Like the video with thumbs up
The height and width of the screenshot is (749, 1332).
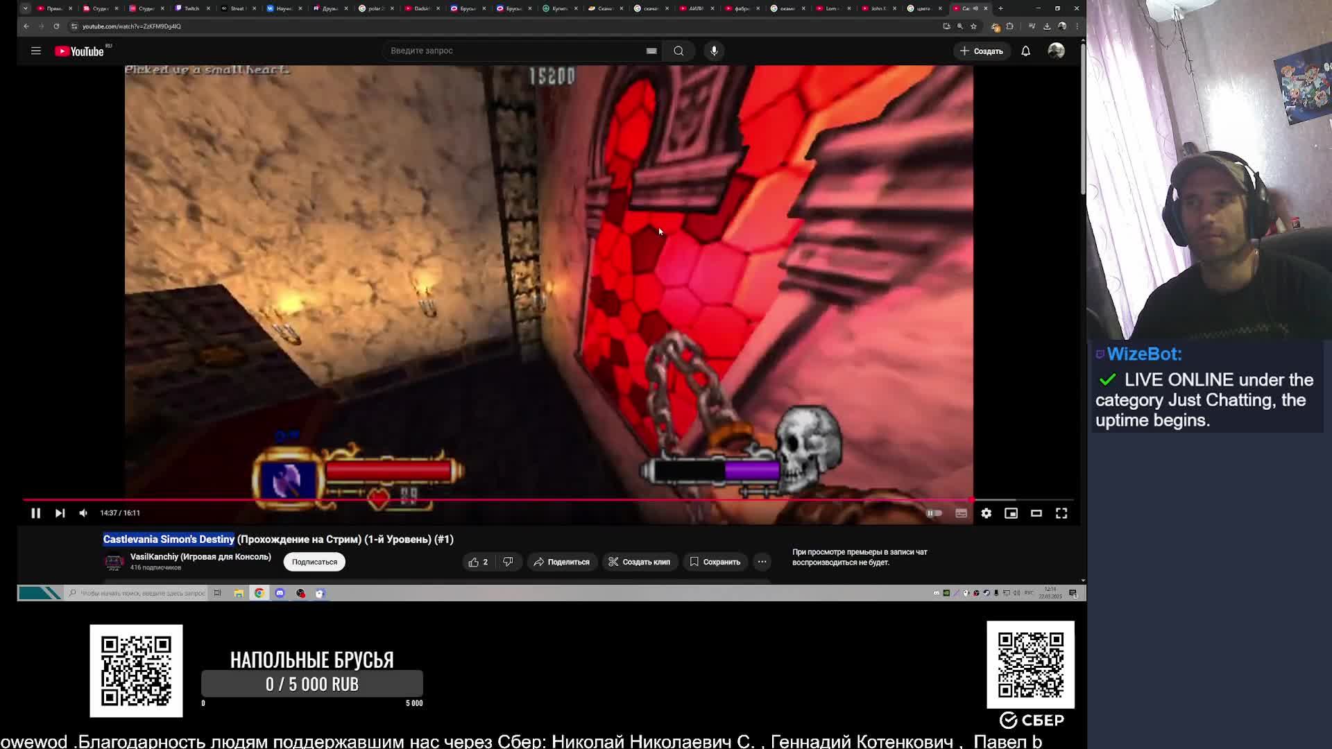pos(475,562)
